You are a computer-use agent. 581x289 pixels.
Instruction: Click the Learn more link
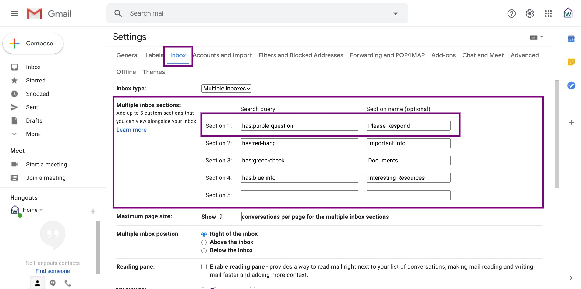131,130
